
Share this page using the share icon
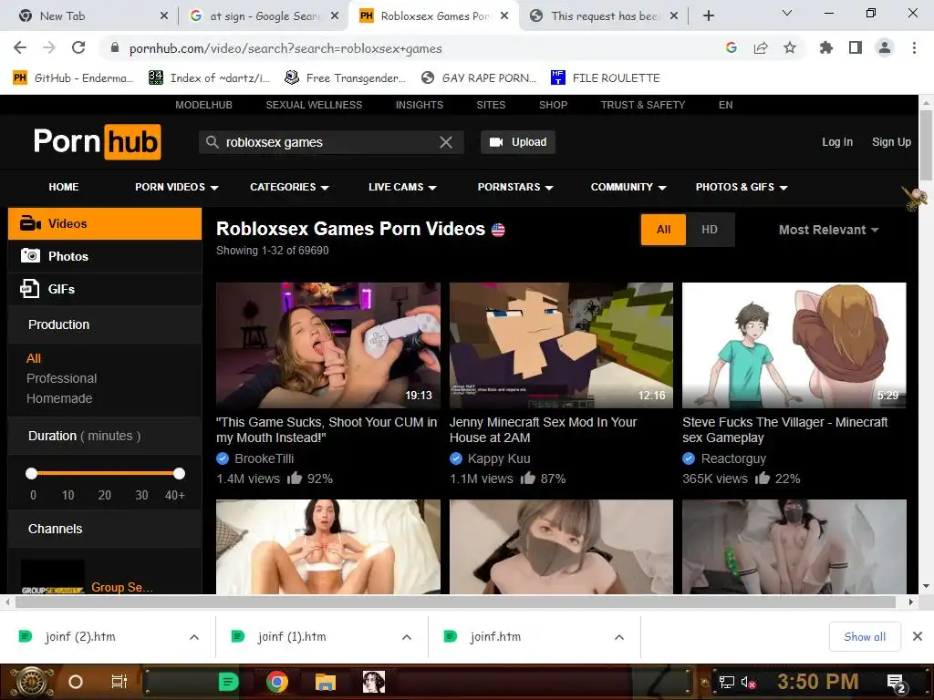(761, 48)
